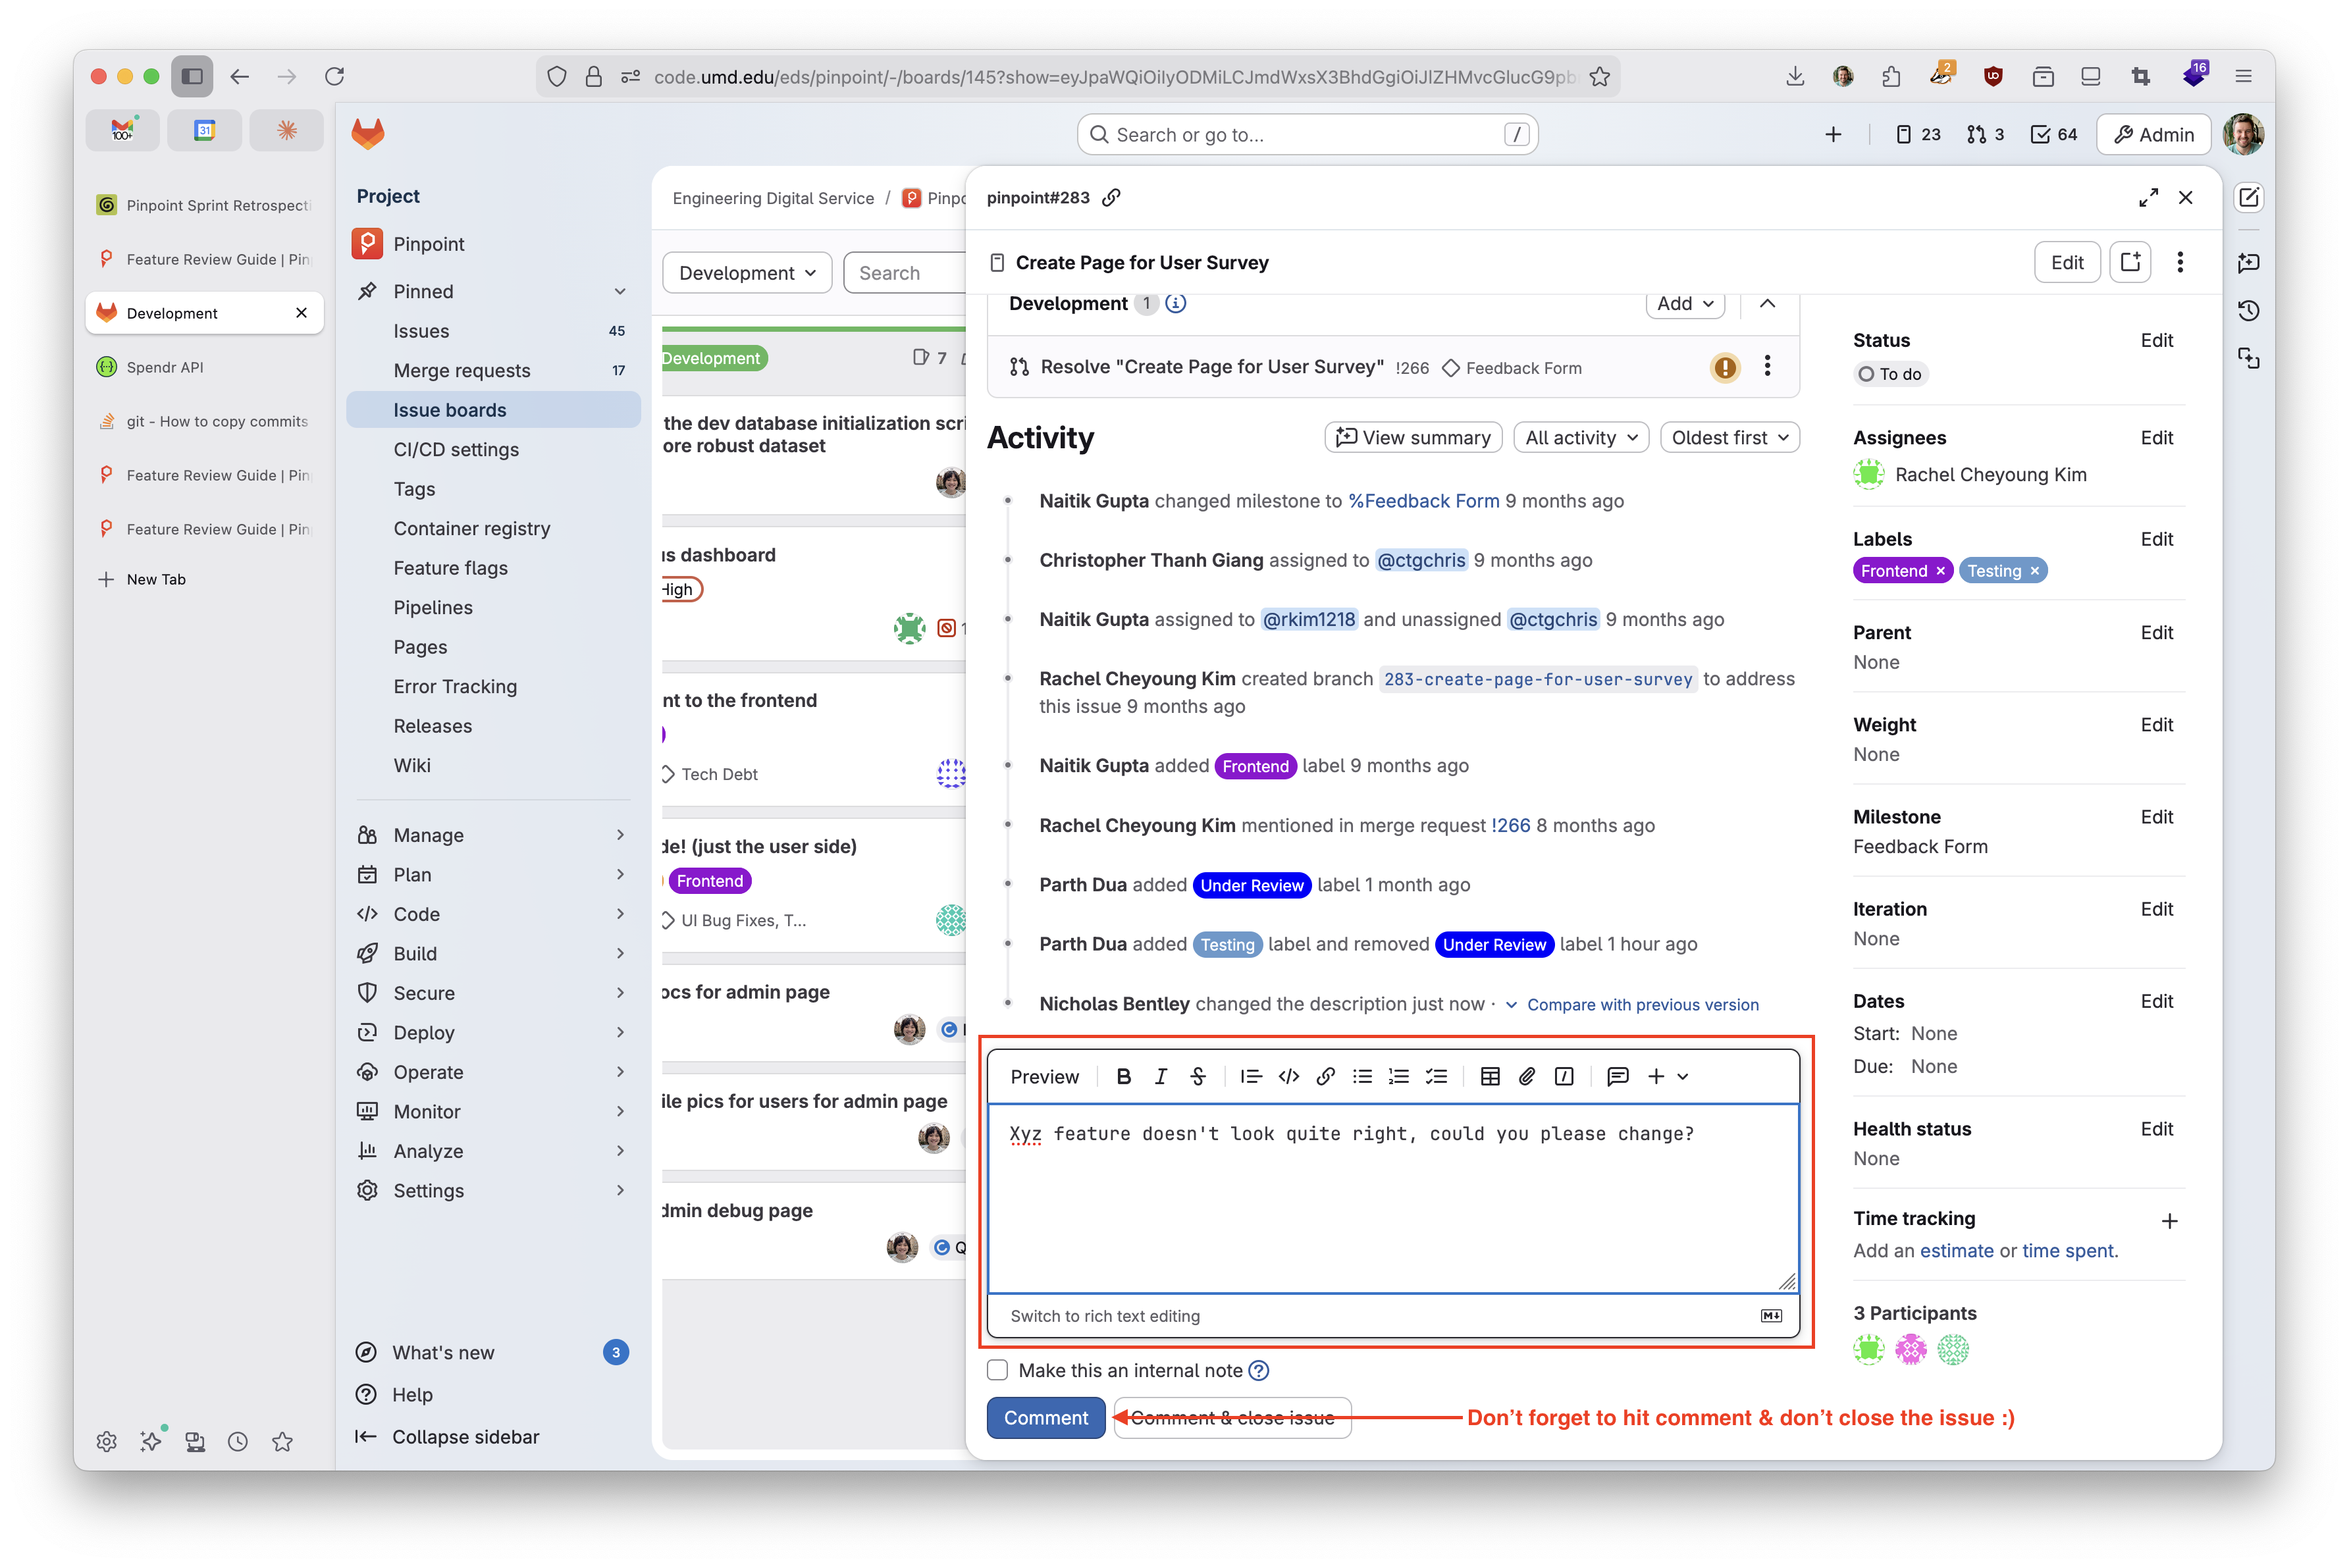Insert a table into the comment

click(x=1490, y=1076)
